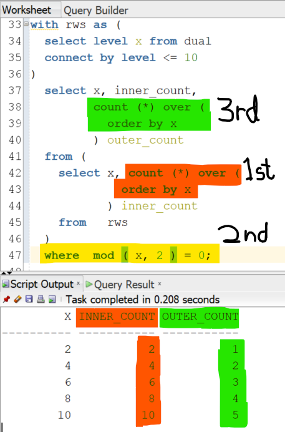
Task: Click the "with" keyword on line 33
Action: click(44, 25)
